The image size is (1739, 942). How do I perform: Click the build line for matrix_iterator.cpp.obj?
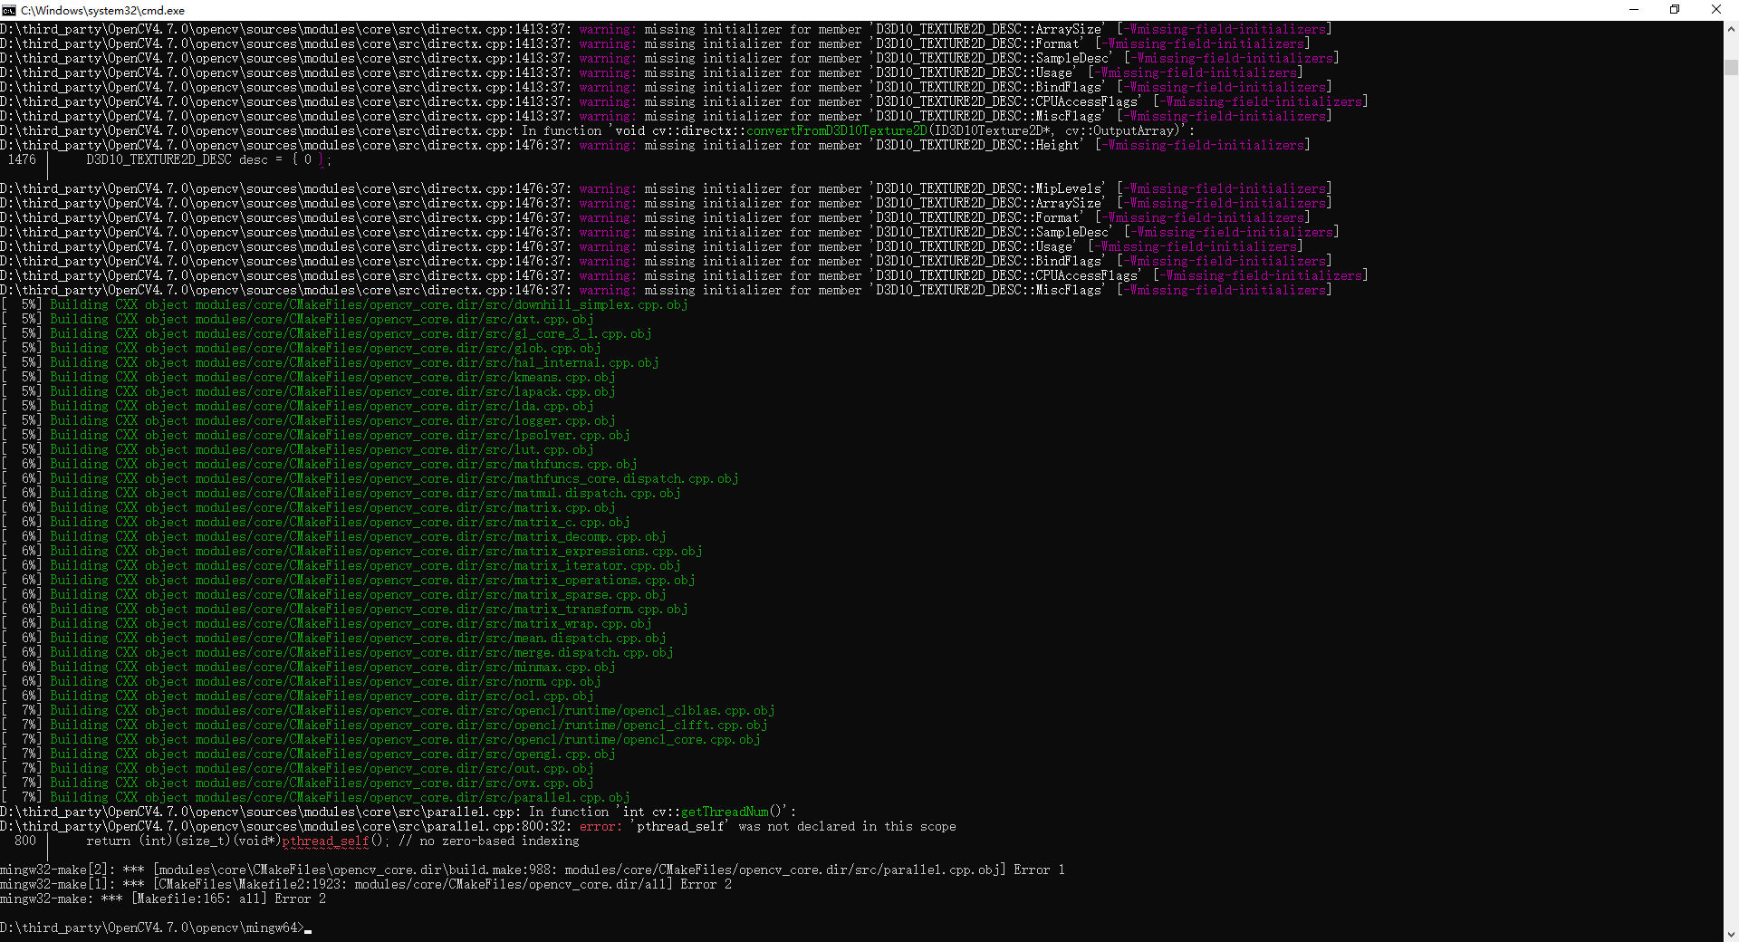[341, 565]
